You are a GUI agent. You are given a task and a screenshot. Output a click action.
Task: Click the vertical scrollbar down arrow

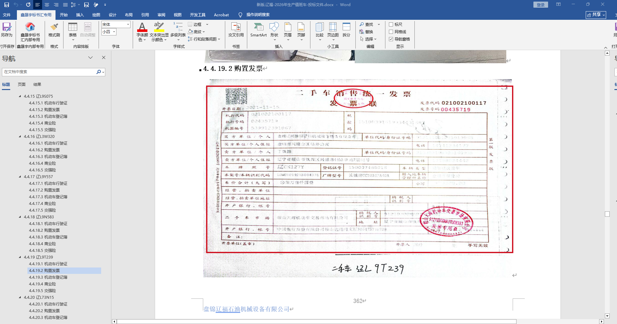click(x=607, y=316)
